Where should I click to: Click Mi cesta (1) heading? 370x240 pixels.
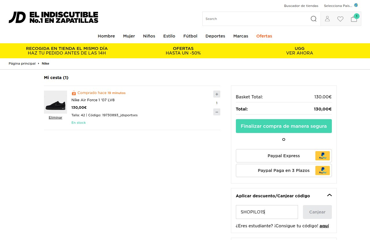(x=56, y=78)
